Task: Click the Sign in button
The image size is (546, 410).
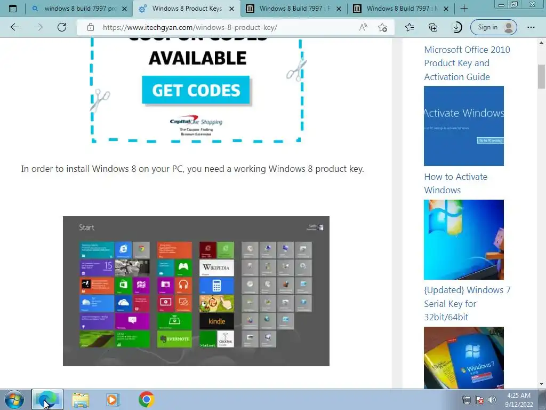Action: pos(493,27)
